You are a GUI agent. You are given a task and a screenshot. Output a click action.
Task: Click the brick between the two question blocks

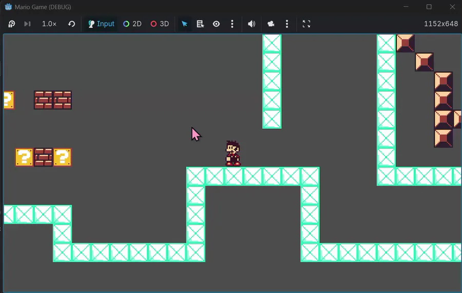click(43, 157)
